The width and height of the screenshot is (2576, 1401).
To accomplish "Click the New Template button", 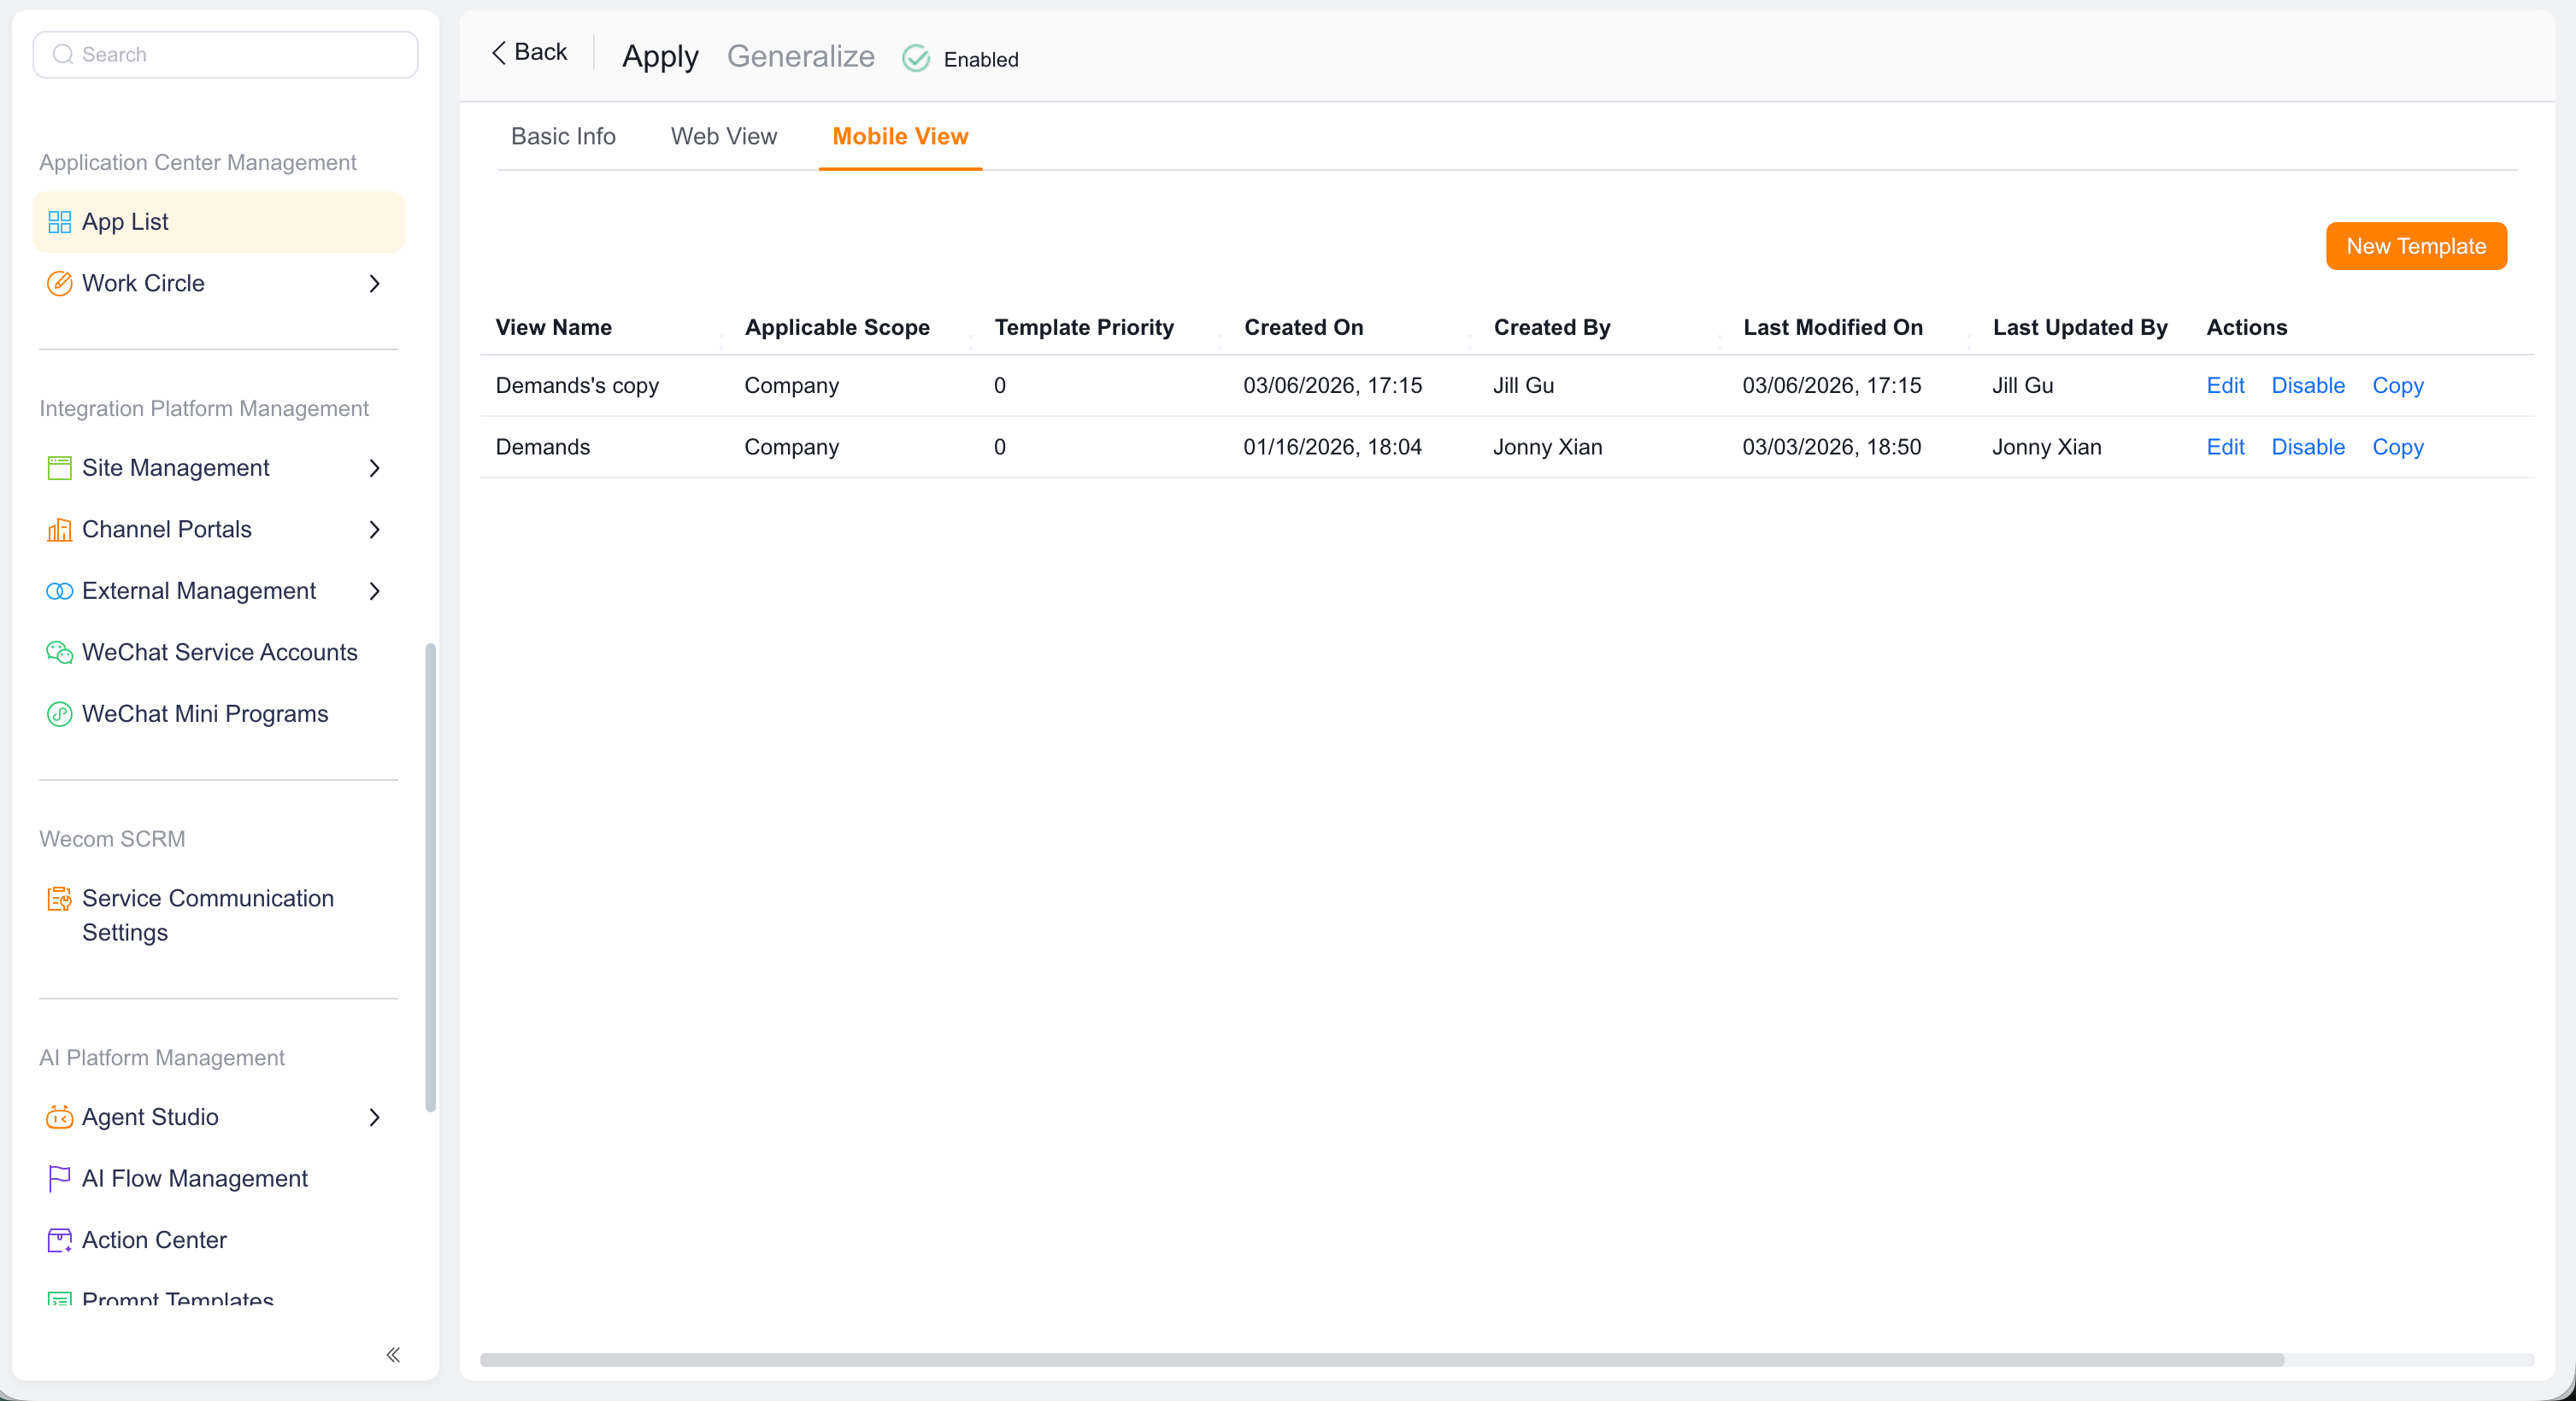I will coord(2416,246).
